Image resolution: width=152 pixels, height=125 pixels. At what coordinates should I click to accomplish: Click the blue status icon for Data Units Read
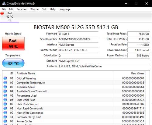(x=5, y=100)
